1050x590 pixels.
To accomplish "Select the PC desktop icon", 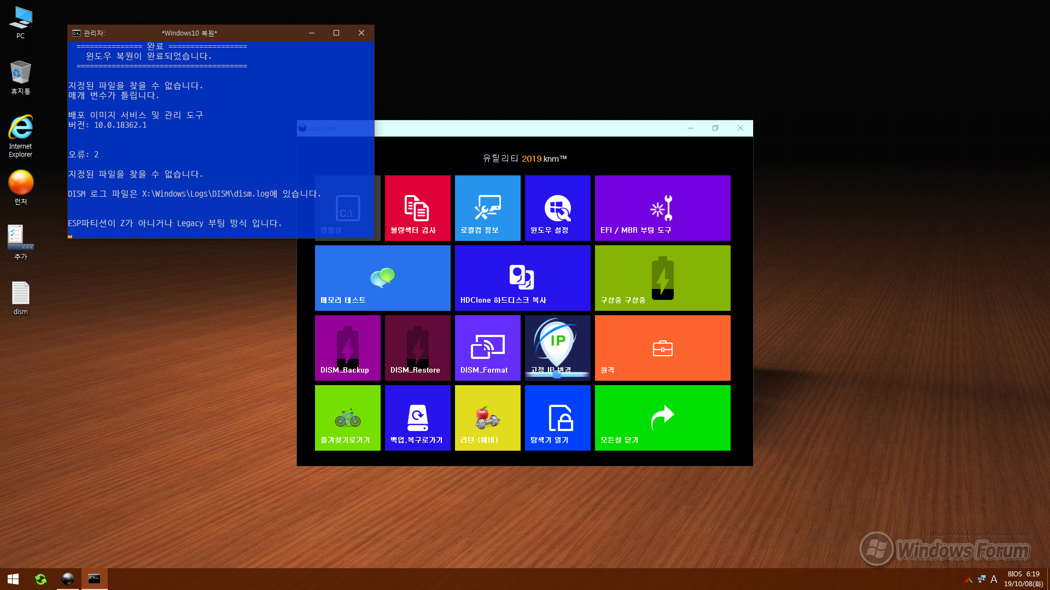I will (x=20, y=22).
